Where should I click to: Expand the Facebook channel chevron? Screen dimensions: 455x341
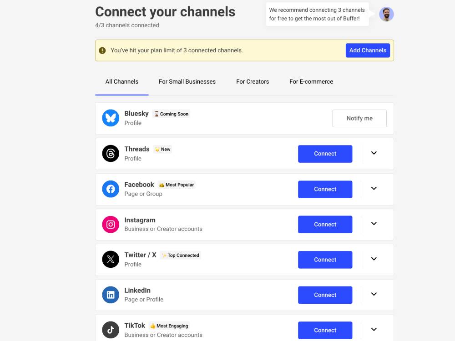point(374,188)
